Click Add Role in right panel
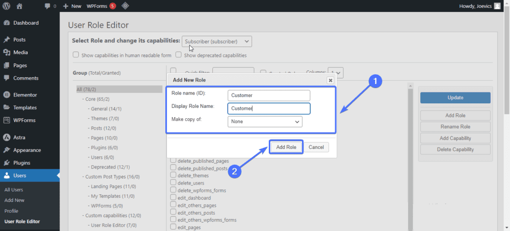 (x=456, y=115)
